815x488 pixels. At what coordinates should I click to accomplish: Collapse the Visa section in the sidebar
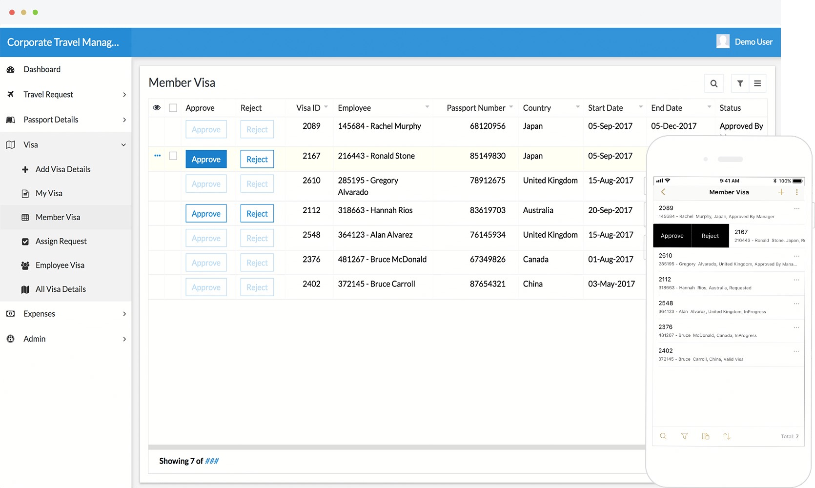point(123,144)
